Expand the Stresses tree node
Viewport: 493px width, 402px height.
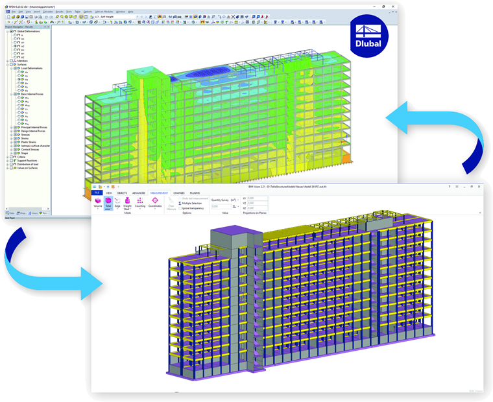pos(11,135)
